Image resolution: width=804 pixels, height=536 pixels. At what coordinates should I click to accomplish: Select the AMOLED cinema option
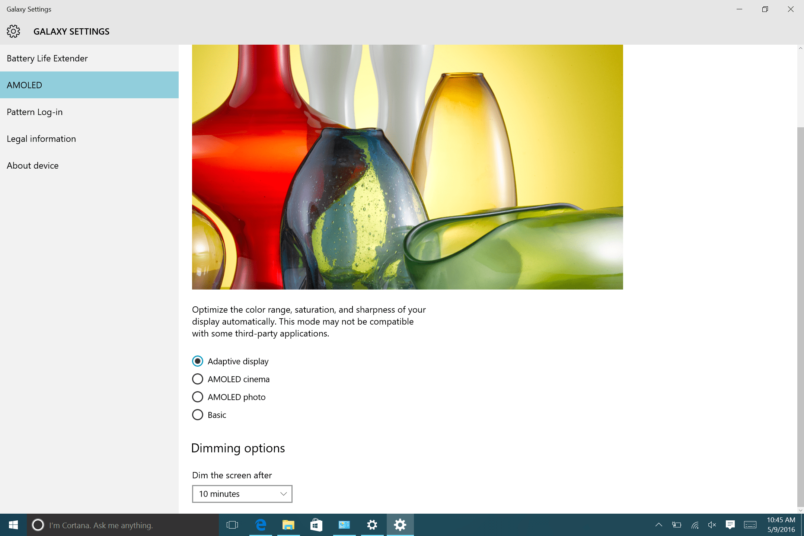pyautogui.click(x=198, y=379)
